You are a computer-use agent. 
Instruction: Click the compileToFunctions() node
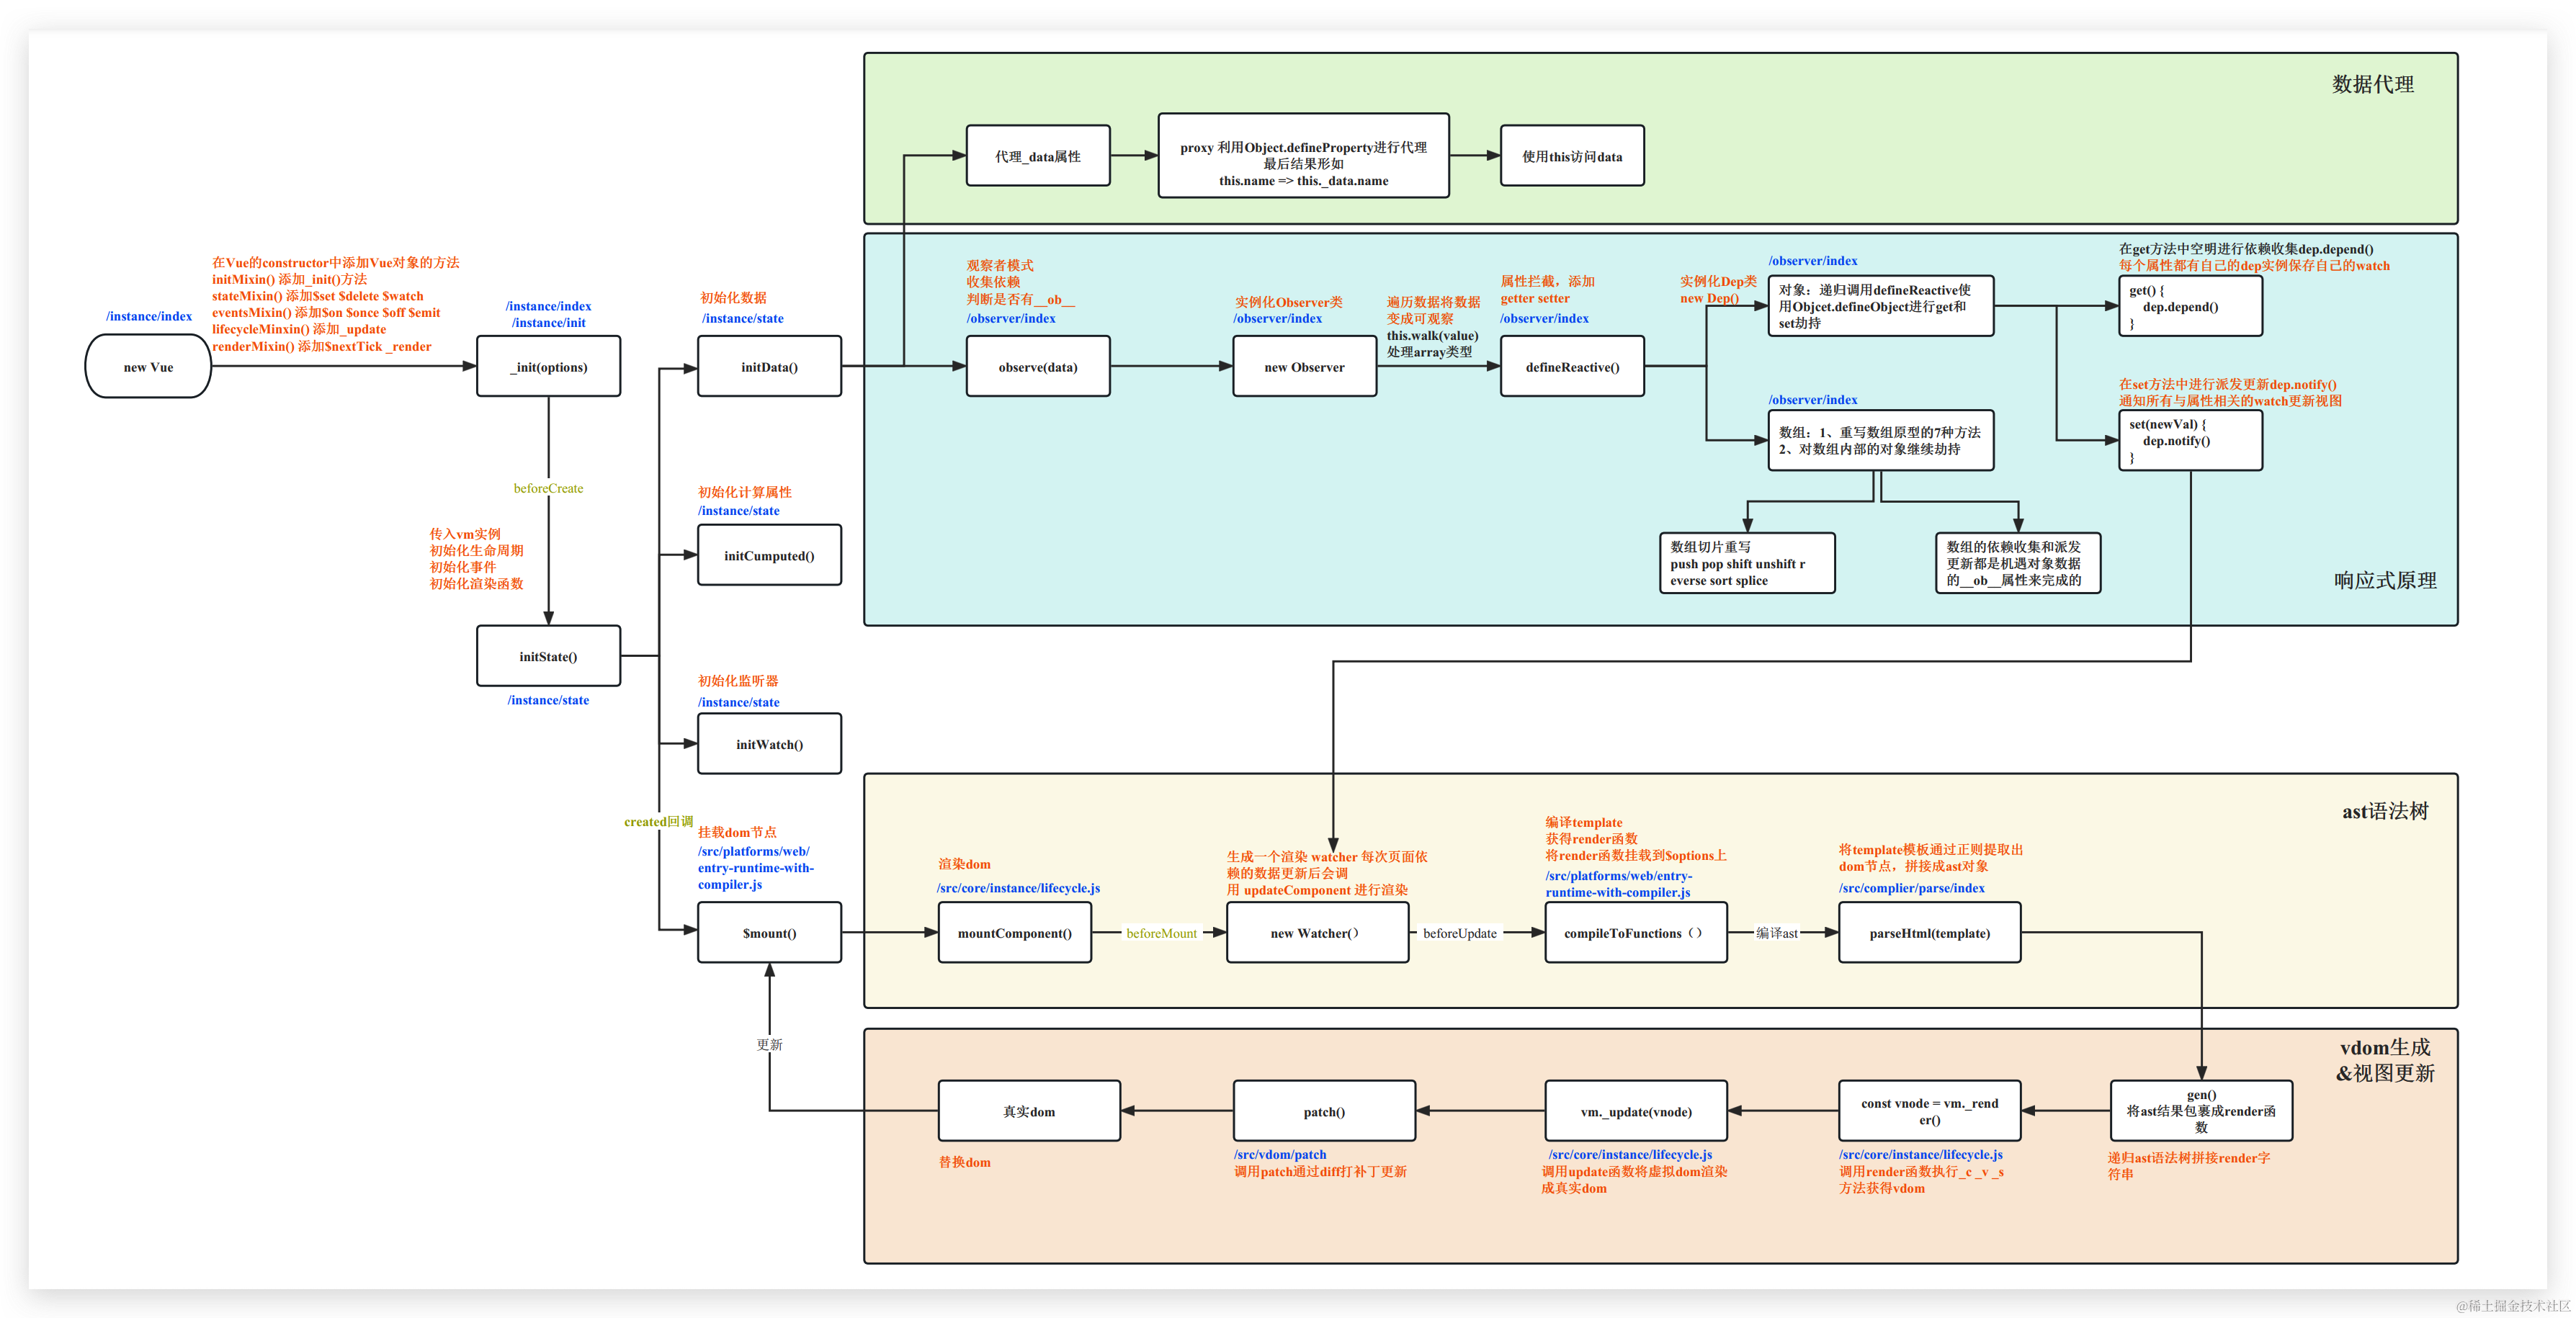tap(1635, 933)
